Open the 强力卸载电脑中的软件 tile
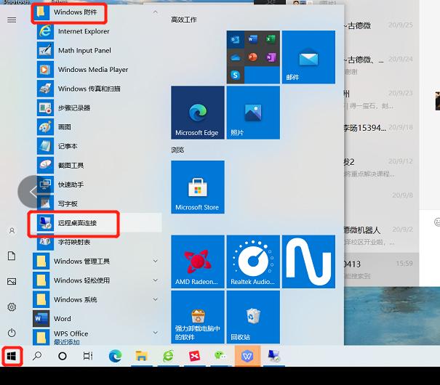The height and width of the screenshot is (385, 440). pyautogui.click(x=198, y=317)
